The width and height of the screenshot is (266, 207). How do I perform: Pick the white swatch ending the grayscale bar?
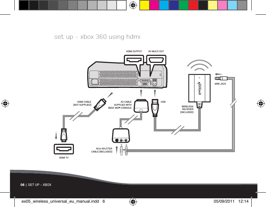click(121, 5)
